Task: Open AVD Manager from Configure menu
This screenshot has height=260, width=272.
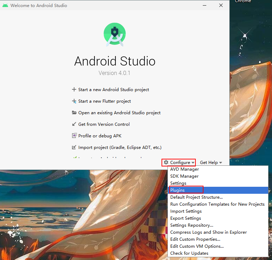Action: (218, 169)
